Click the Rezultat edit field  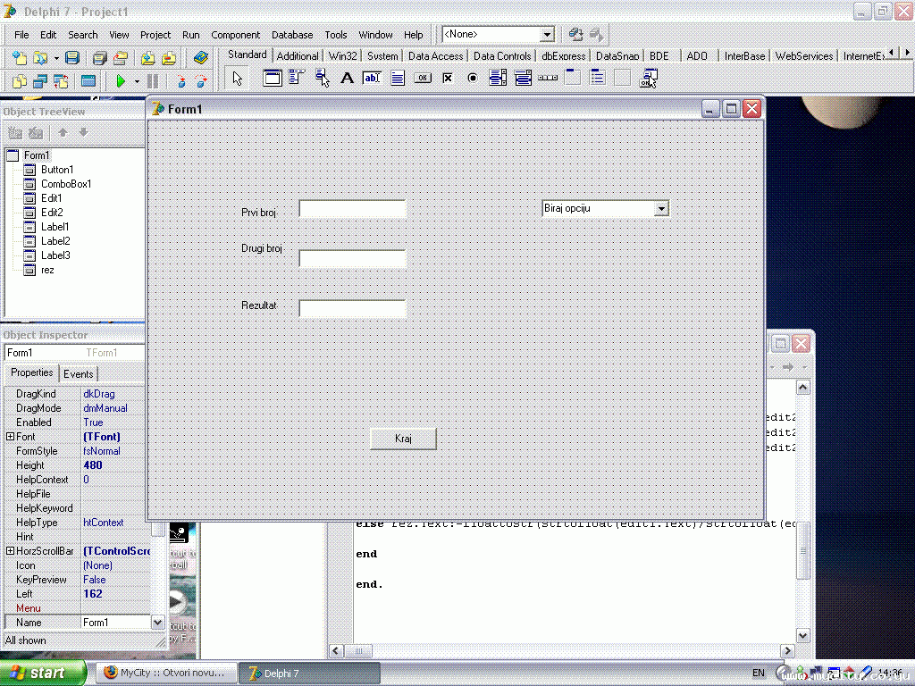[352, 308]
